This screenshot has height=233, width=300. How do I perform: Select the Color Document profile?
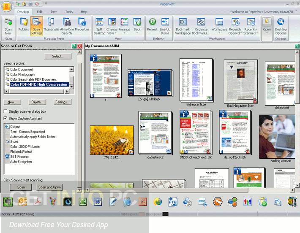click(22, 69)
